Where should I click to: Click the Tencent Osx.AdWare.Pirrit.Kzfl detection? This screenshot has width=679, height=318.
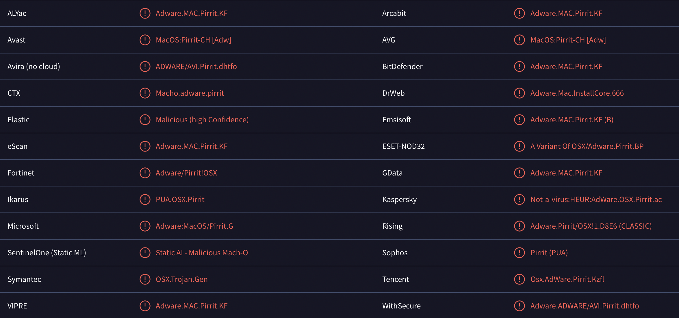(x=567, y=279)
